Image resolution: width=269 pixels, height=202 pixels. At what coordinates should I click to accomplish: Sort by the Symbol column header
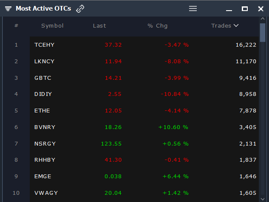click(x=52, y=26)
